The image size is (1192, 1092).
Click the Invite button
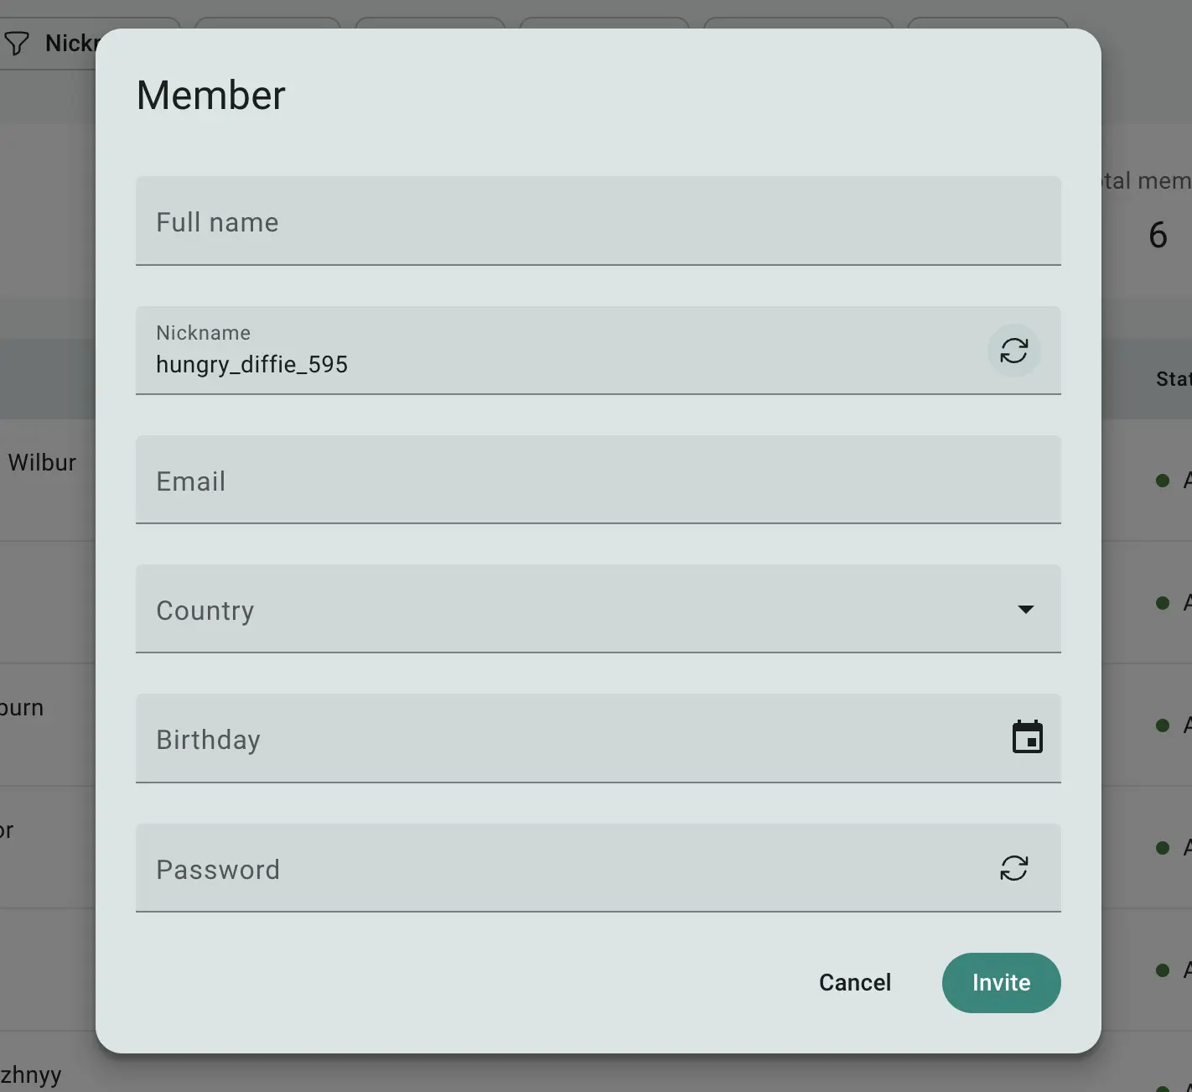1001,982
